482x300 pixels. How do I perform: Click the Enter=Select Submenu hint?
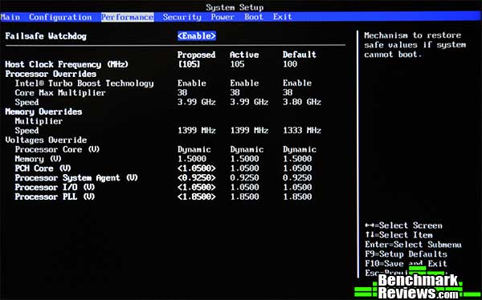(413, 245)
